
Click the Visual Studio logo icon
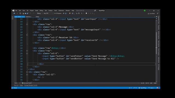pos(13,11)
